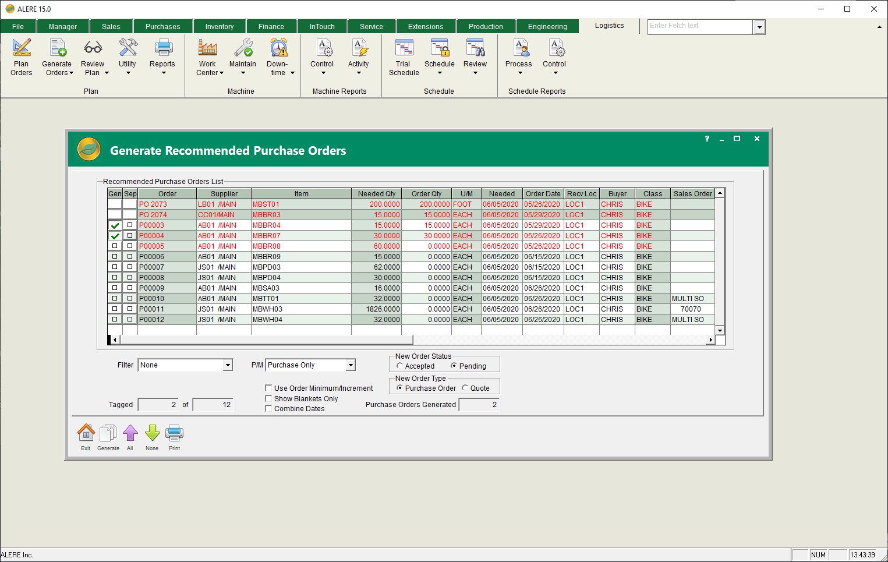This screenshot has height=562, width=888.
Task: Click the Enter Fetch text field
Action: pyautogui.click(x=699, y=26)
